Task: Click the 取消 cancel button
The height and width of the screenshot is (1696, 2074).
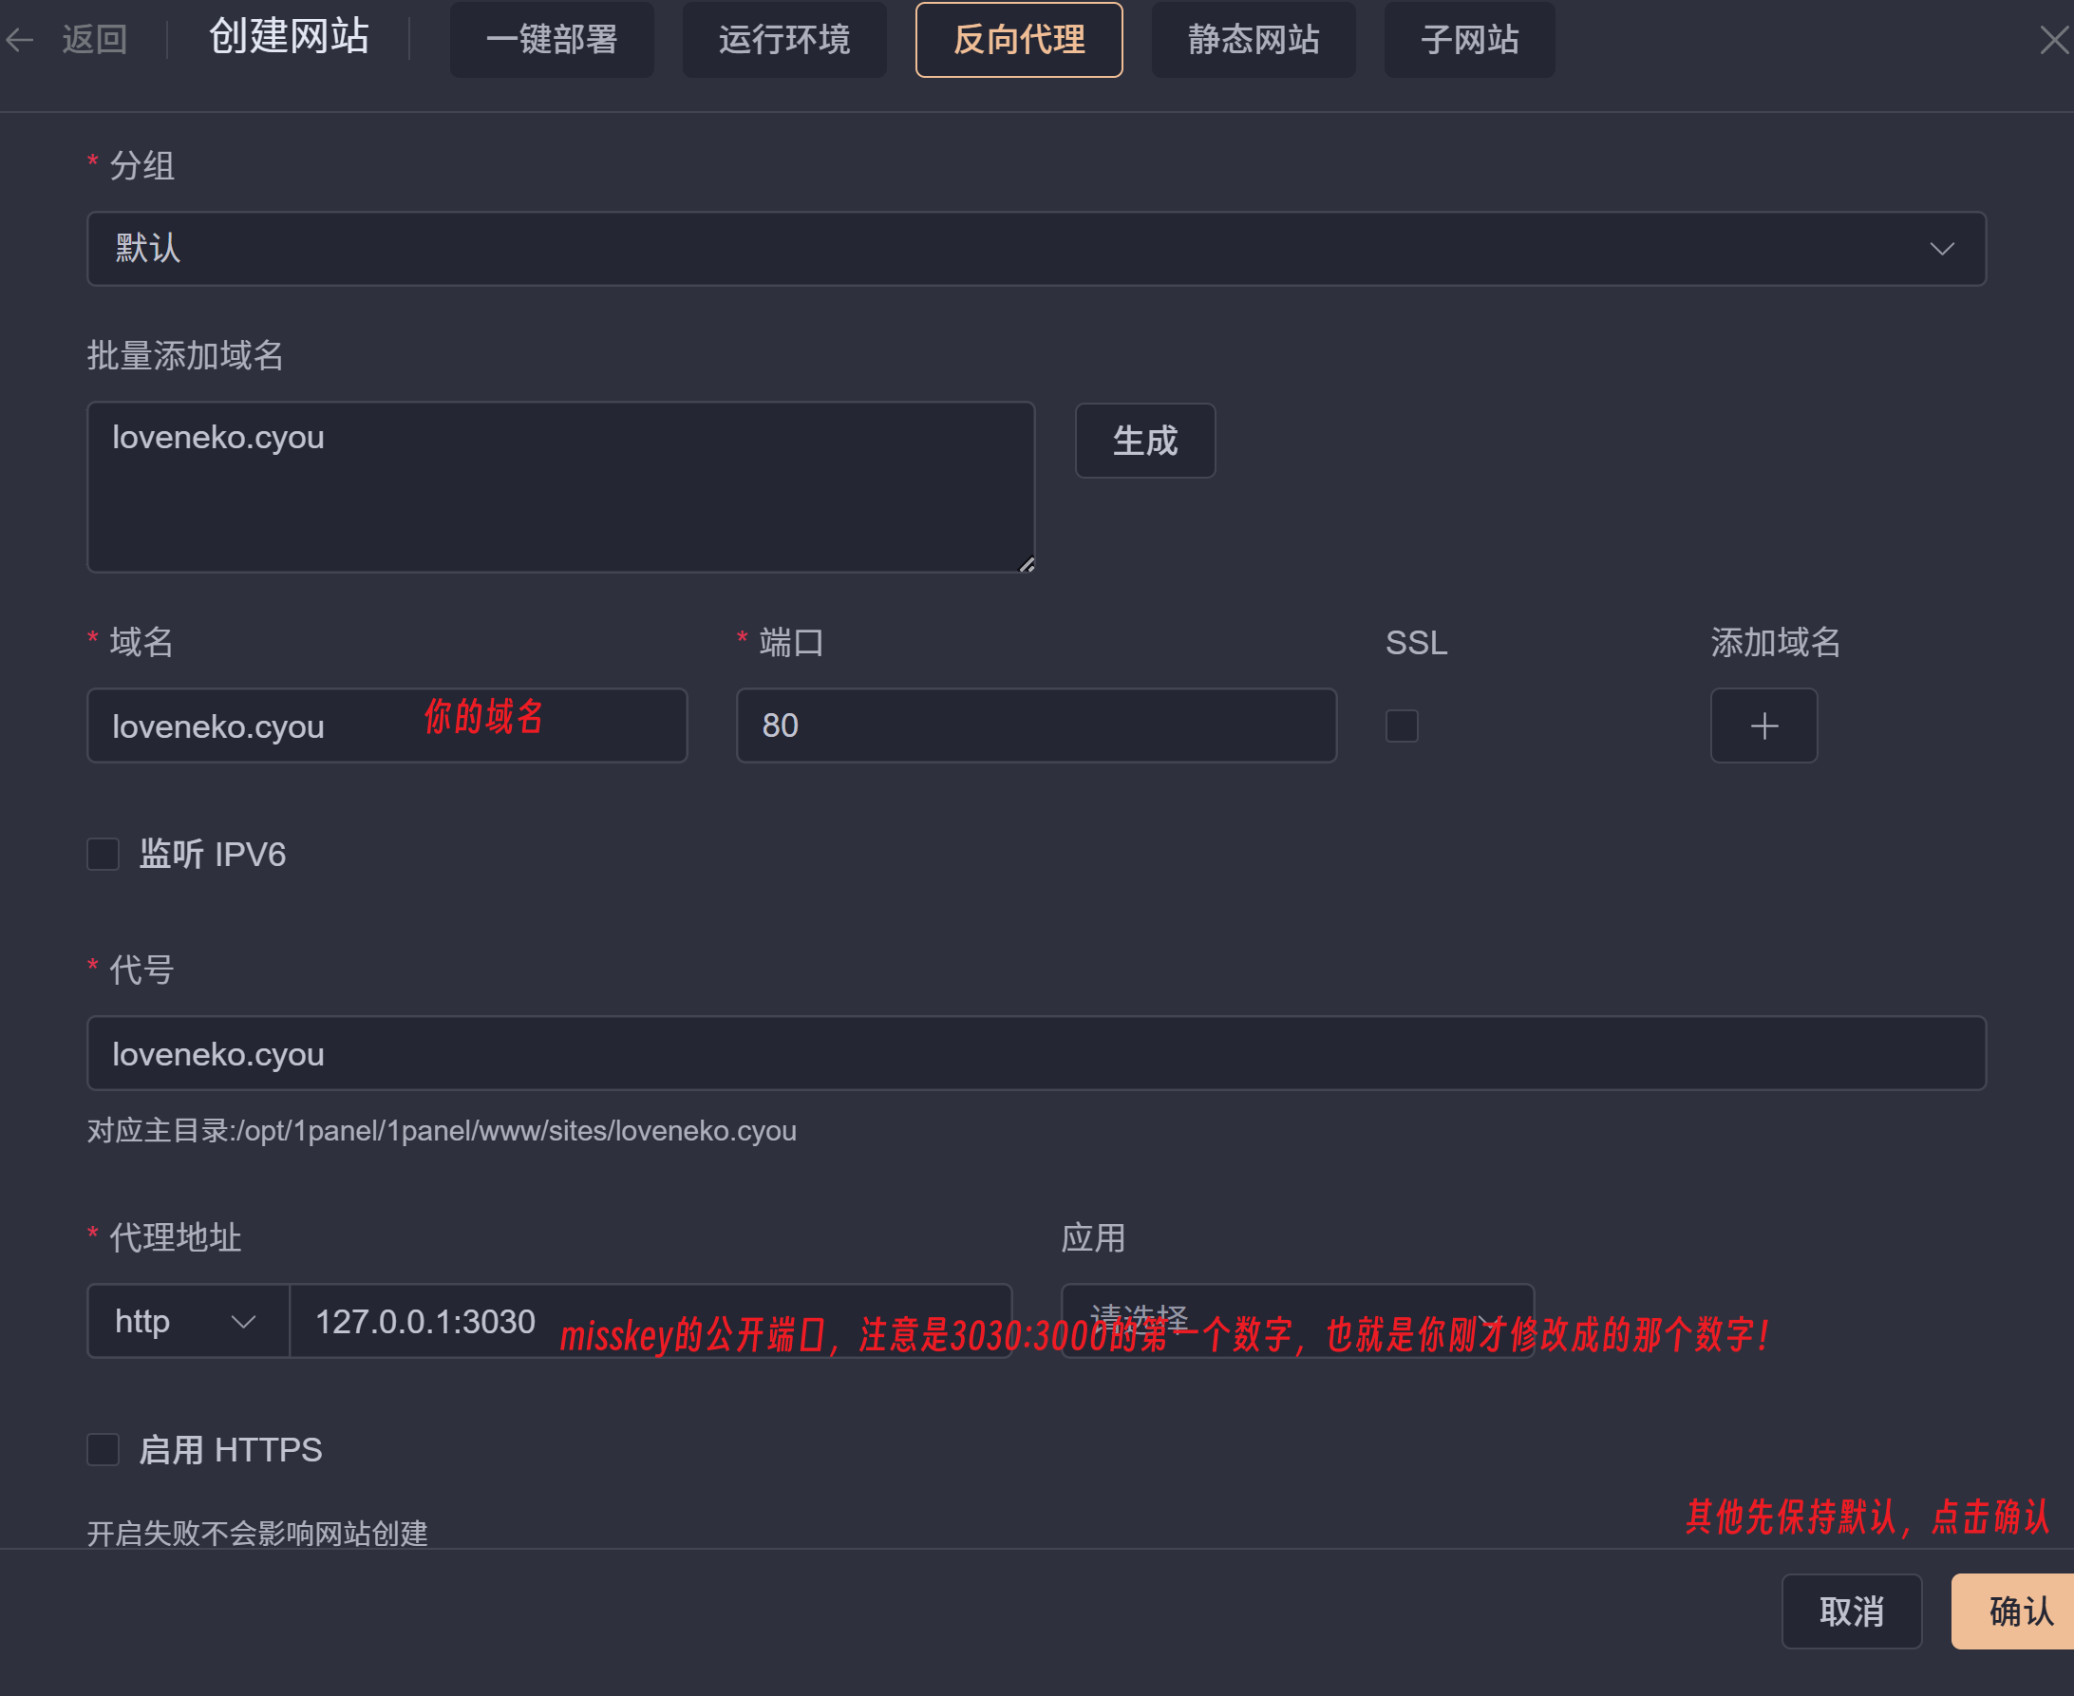Action: pyautogui.click(x=1851, y=1611)
